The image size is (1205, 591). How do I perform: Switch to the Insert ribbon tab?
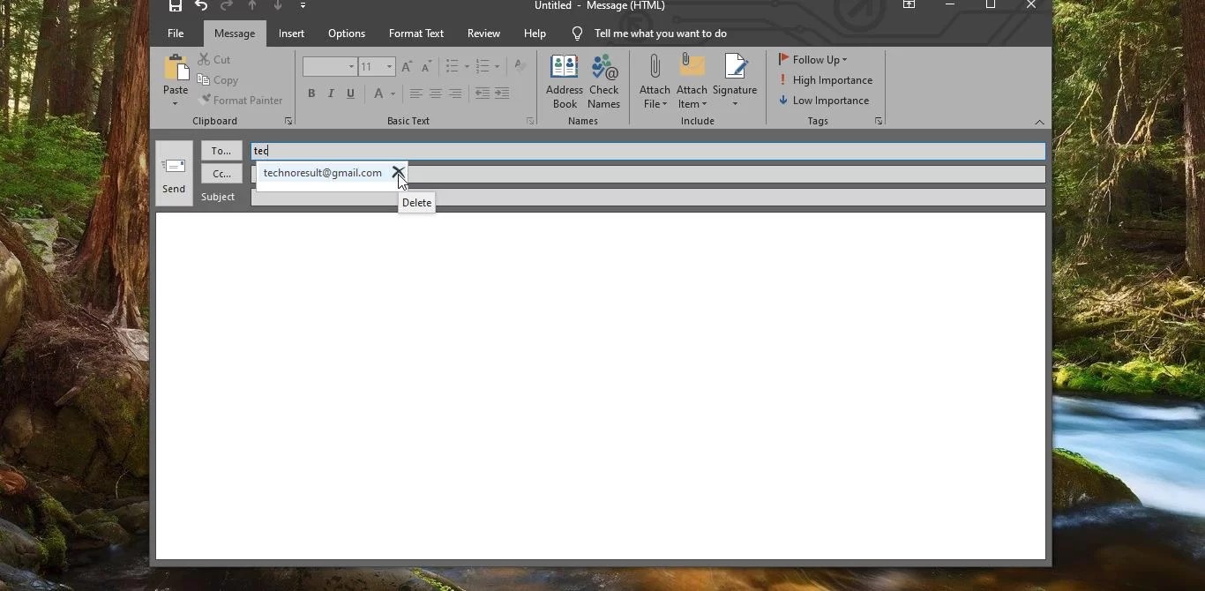coord(292,34)
